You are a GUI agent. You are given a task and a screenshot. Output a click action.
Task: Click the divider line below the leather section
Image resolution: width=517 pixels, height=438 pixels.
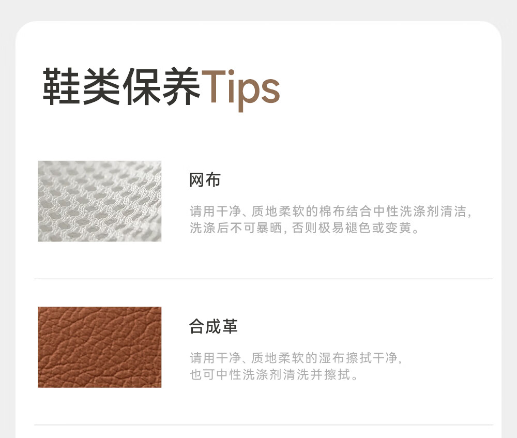264,425
